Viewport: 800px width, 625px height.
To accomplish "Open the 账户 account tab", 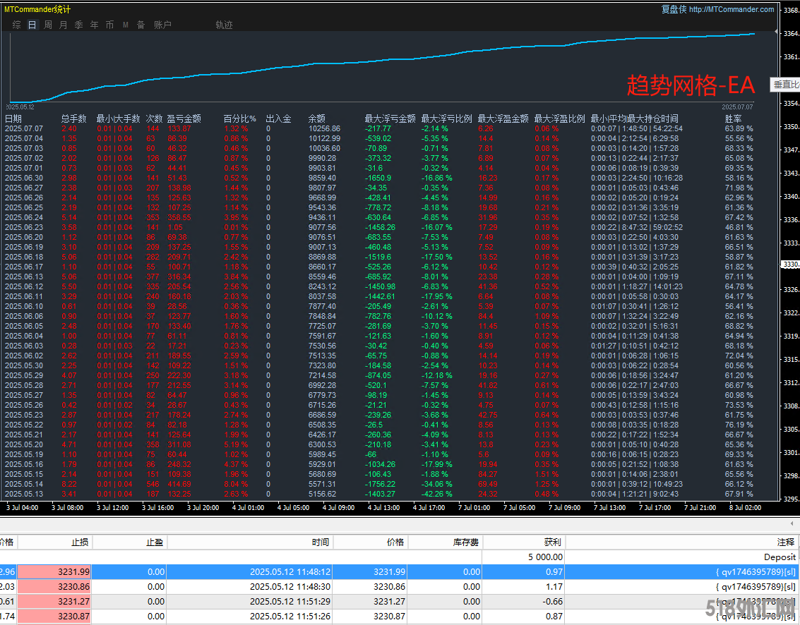I will (x=162, y=25).
